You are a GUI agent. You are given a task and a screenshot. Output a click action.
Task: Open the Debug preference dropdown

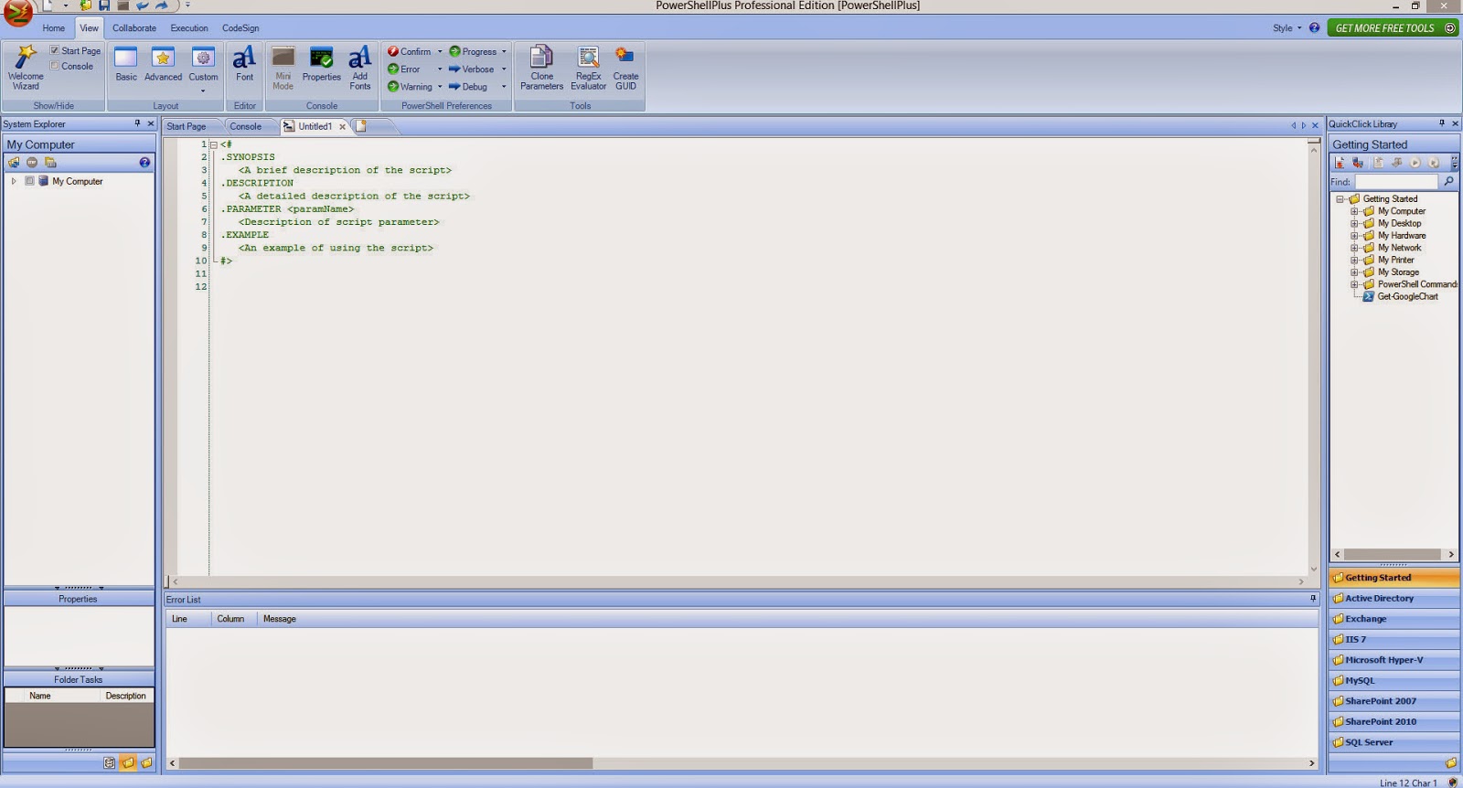(x=504, y=87)
